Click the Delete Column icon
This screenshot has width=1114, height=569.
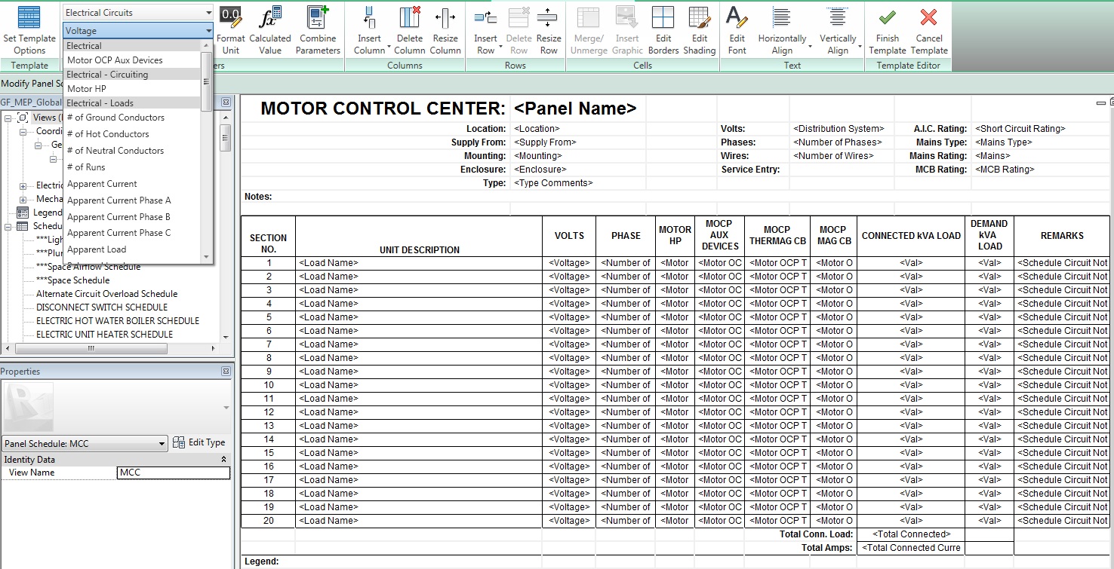(x=410, y=19)
